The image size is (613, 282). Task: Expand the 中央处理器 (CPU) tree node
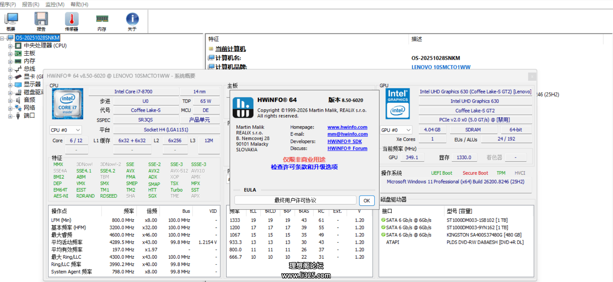click(x=10, y=46)
